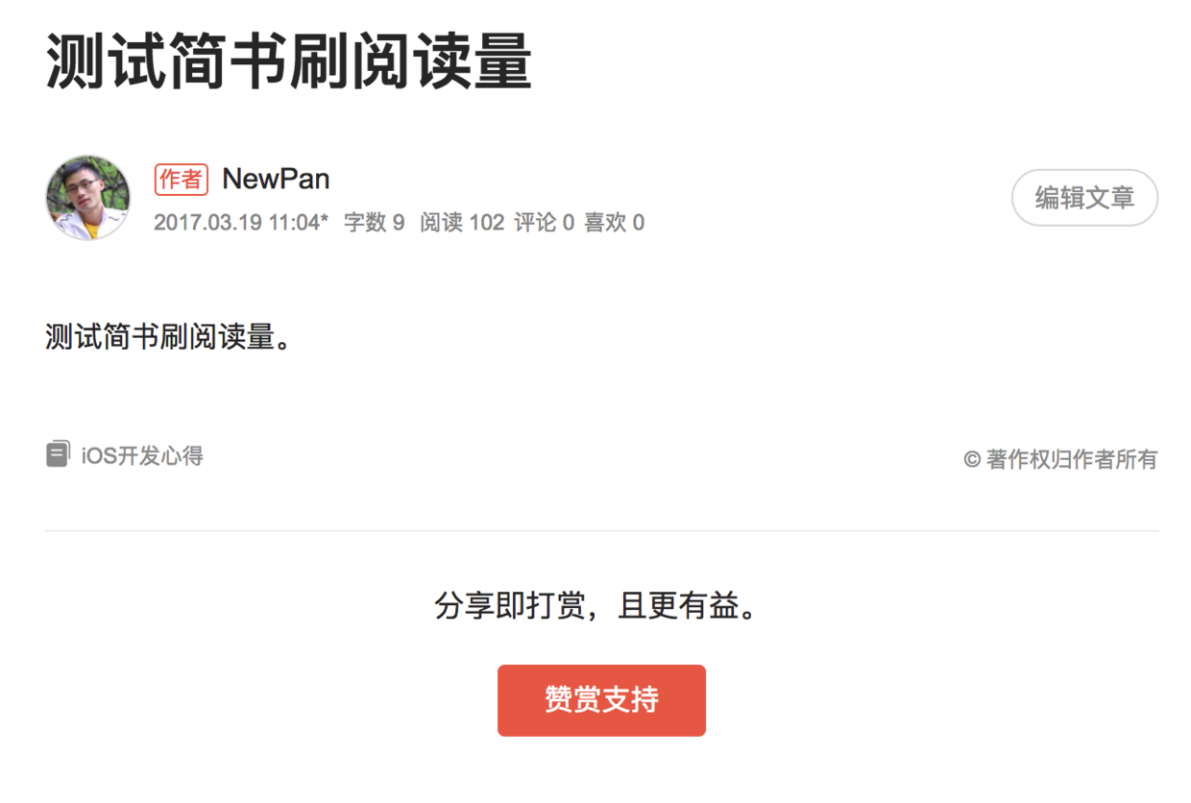Open the NewPan author name link
The width and height of the screenshot is (1191, 803).
[x=276, y=179]
